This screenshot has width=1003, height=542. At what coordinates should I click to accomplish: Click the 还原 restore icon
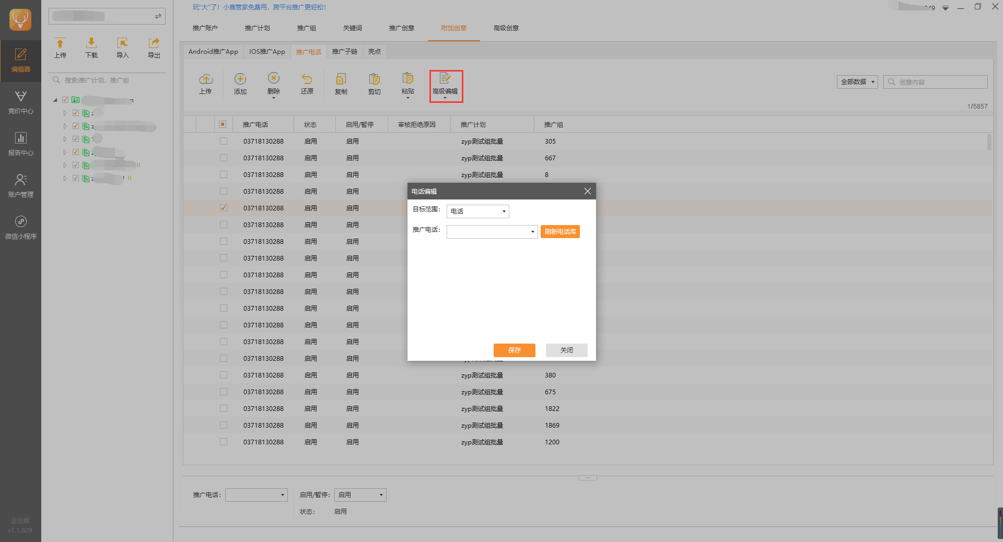[307, 84]
